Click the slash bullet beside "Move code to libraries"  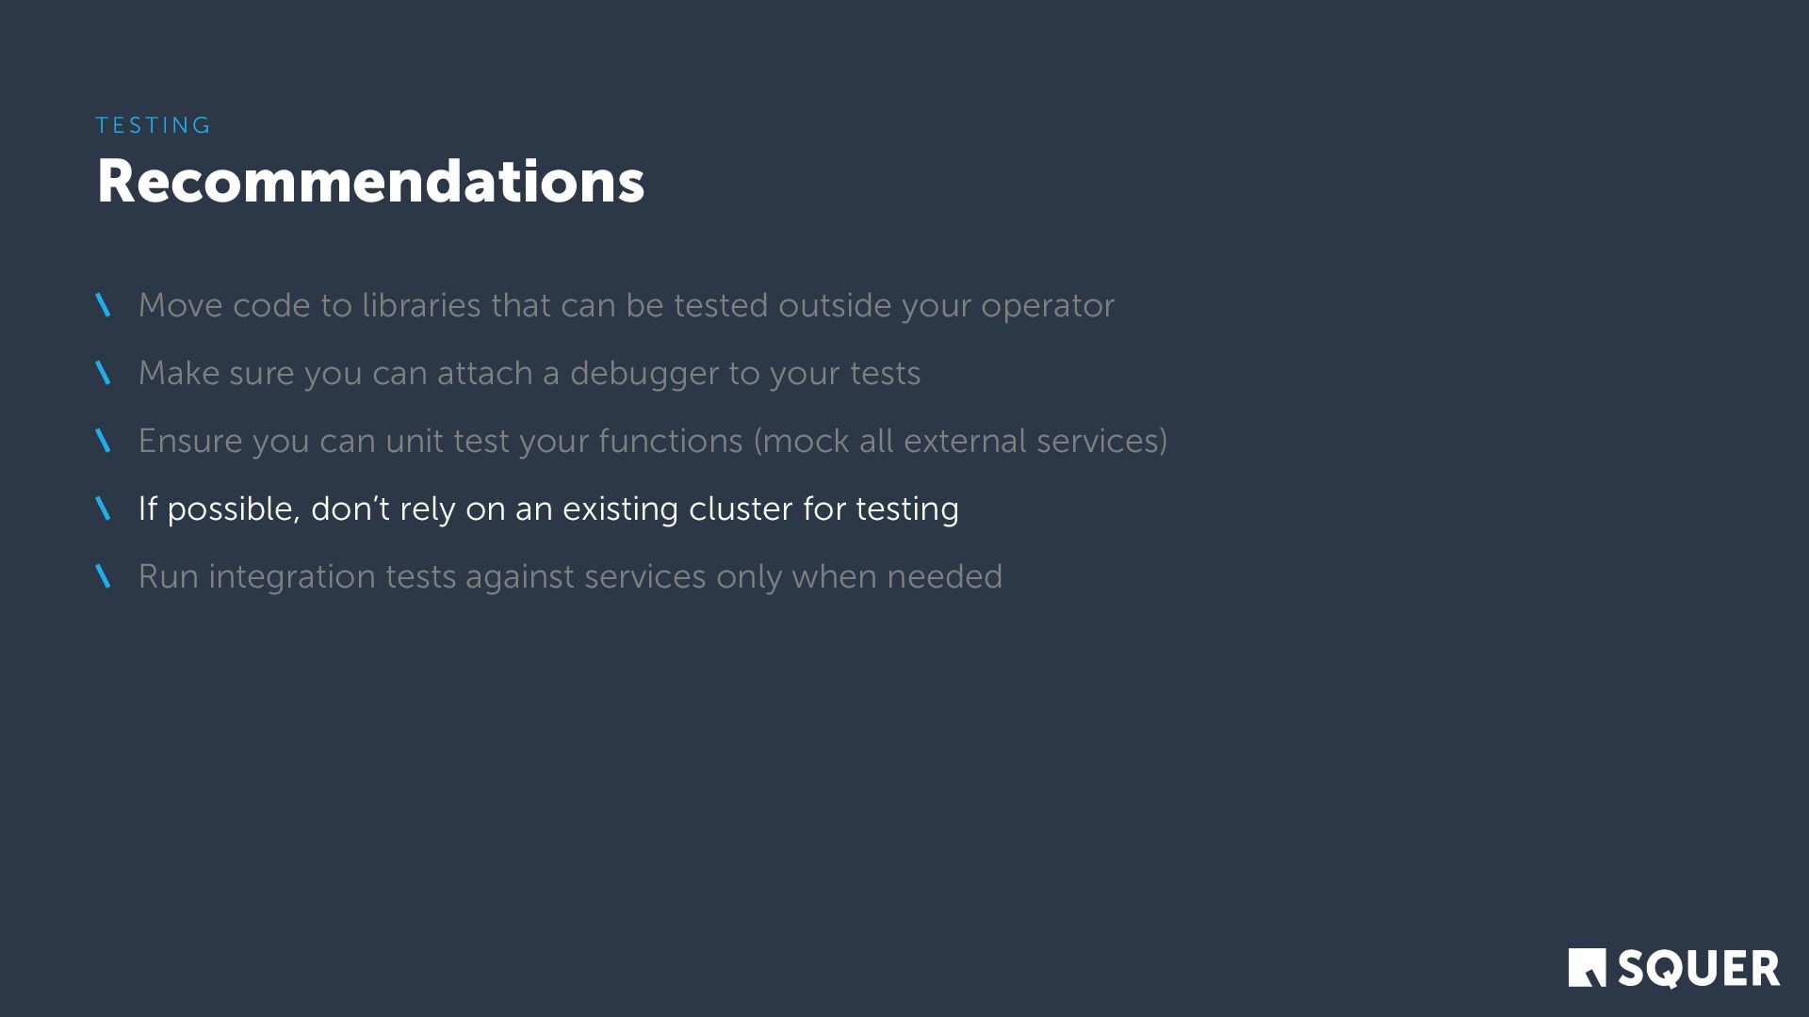click(104, 305)
